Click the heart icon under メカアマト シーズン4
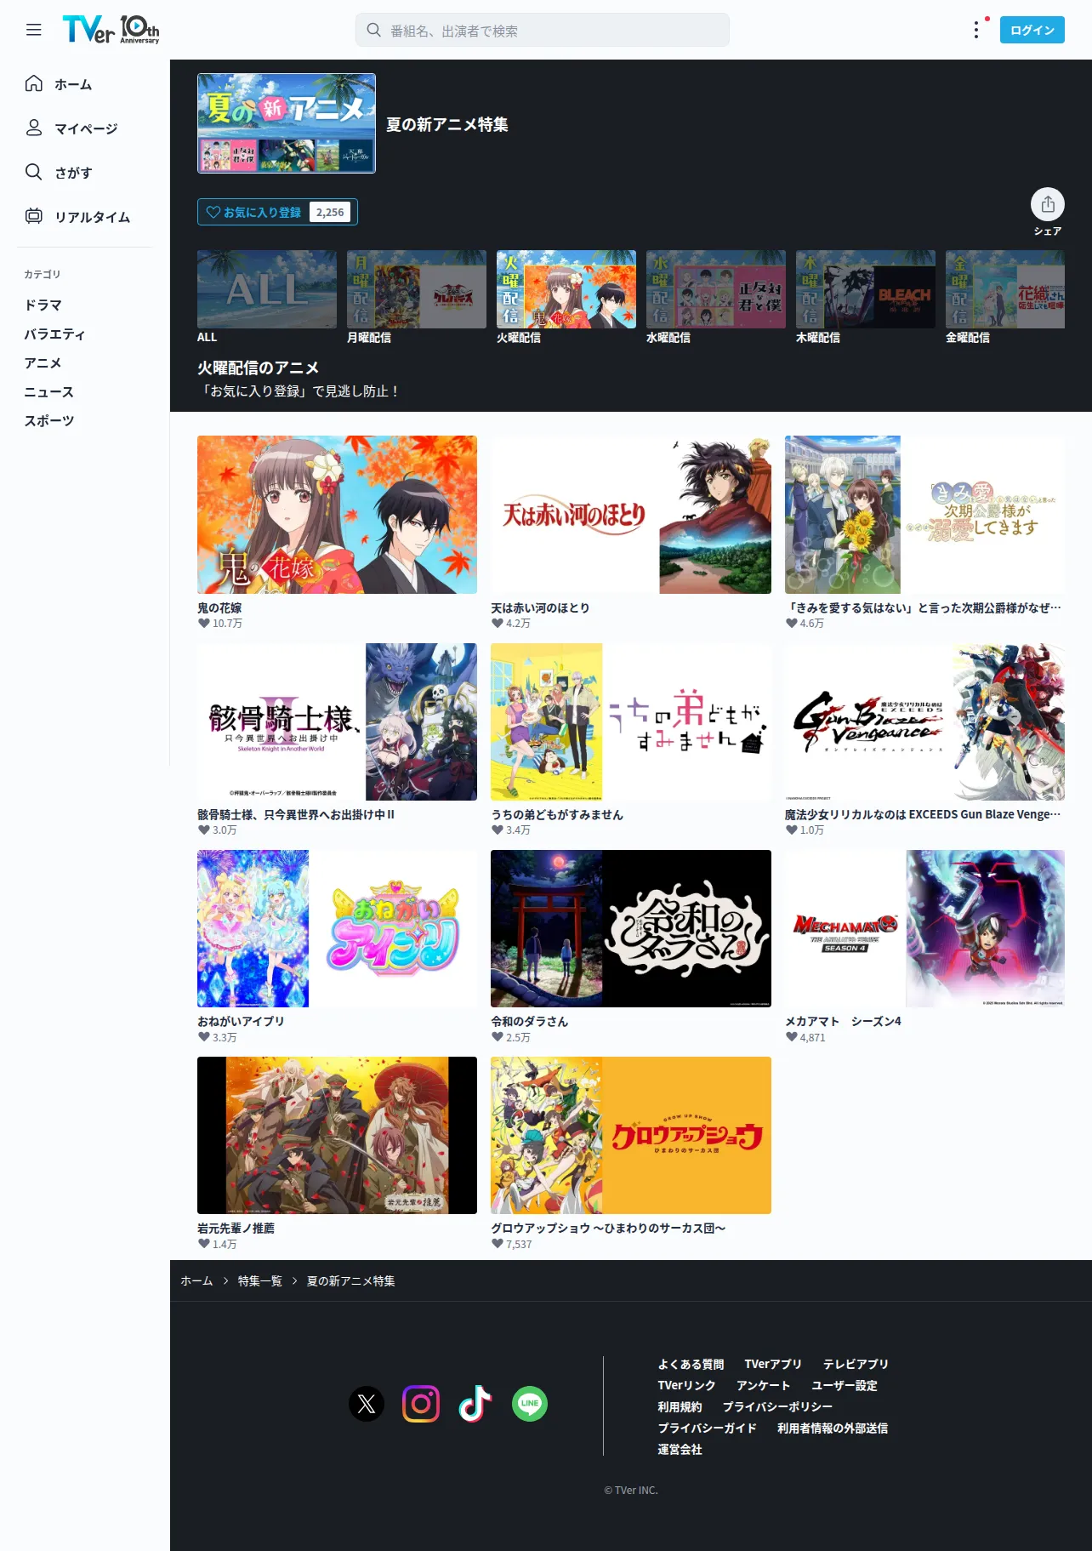Viewport: 1092px width, 1551px height. [792, 1037]
